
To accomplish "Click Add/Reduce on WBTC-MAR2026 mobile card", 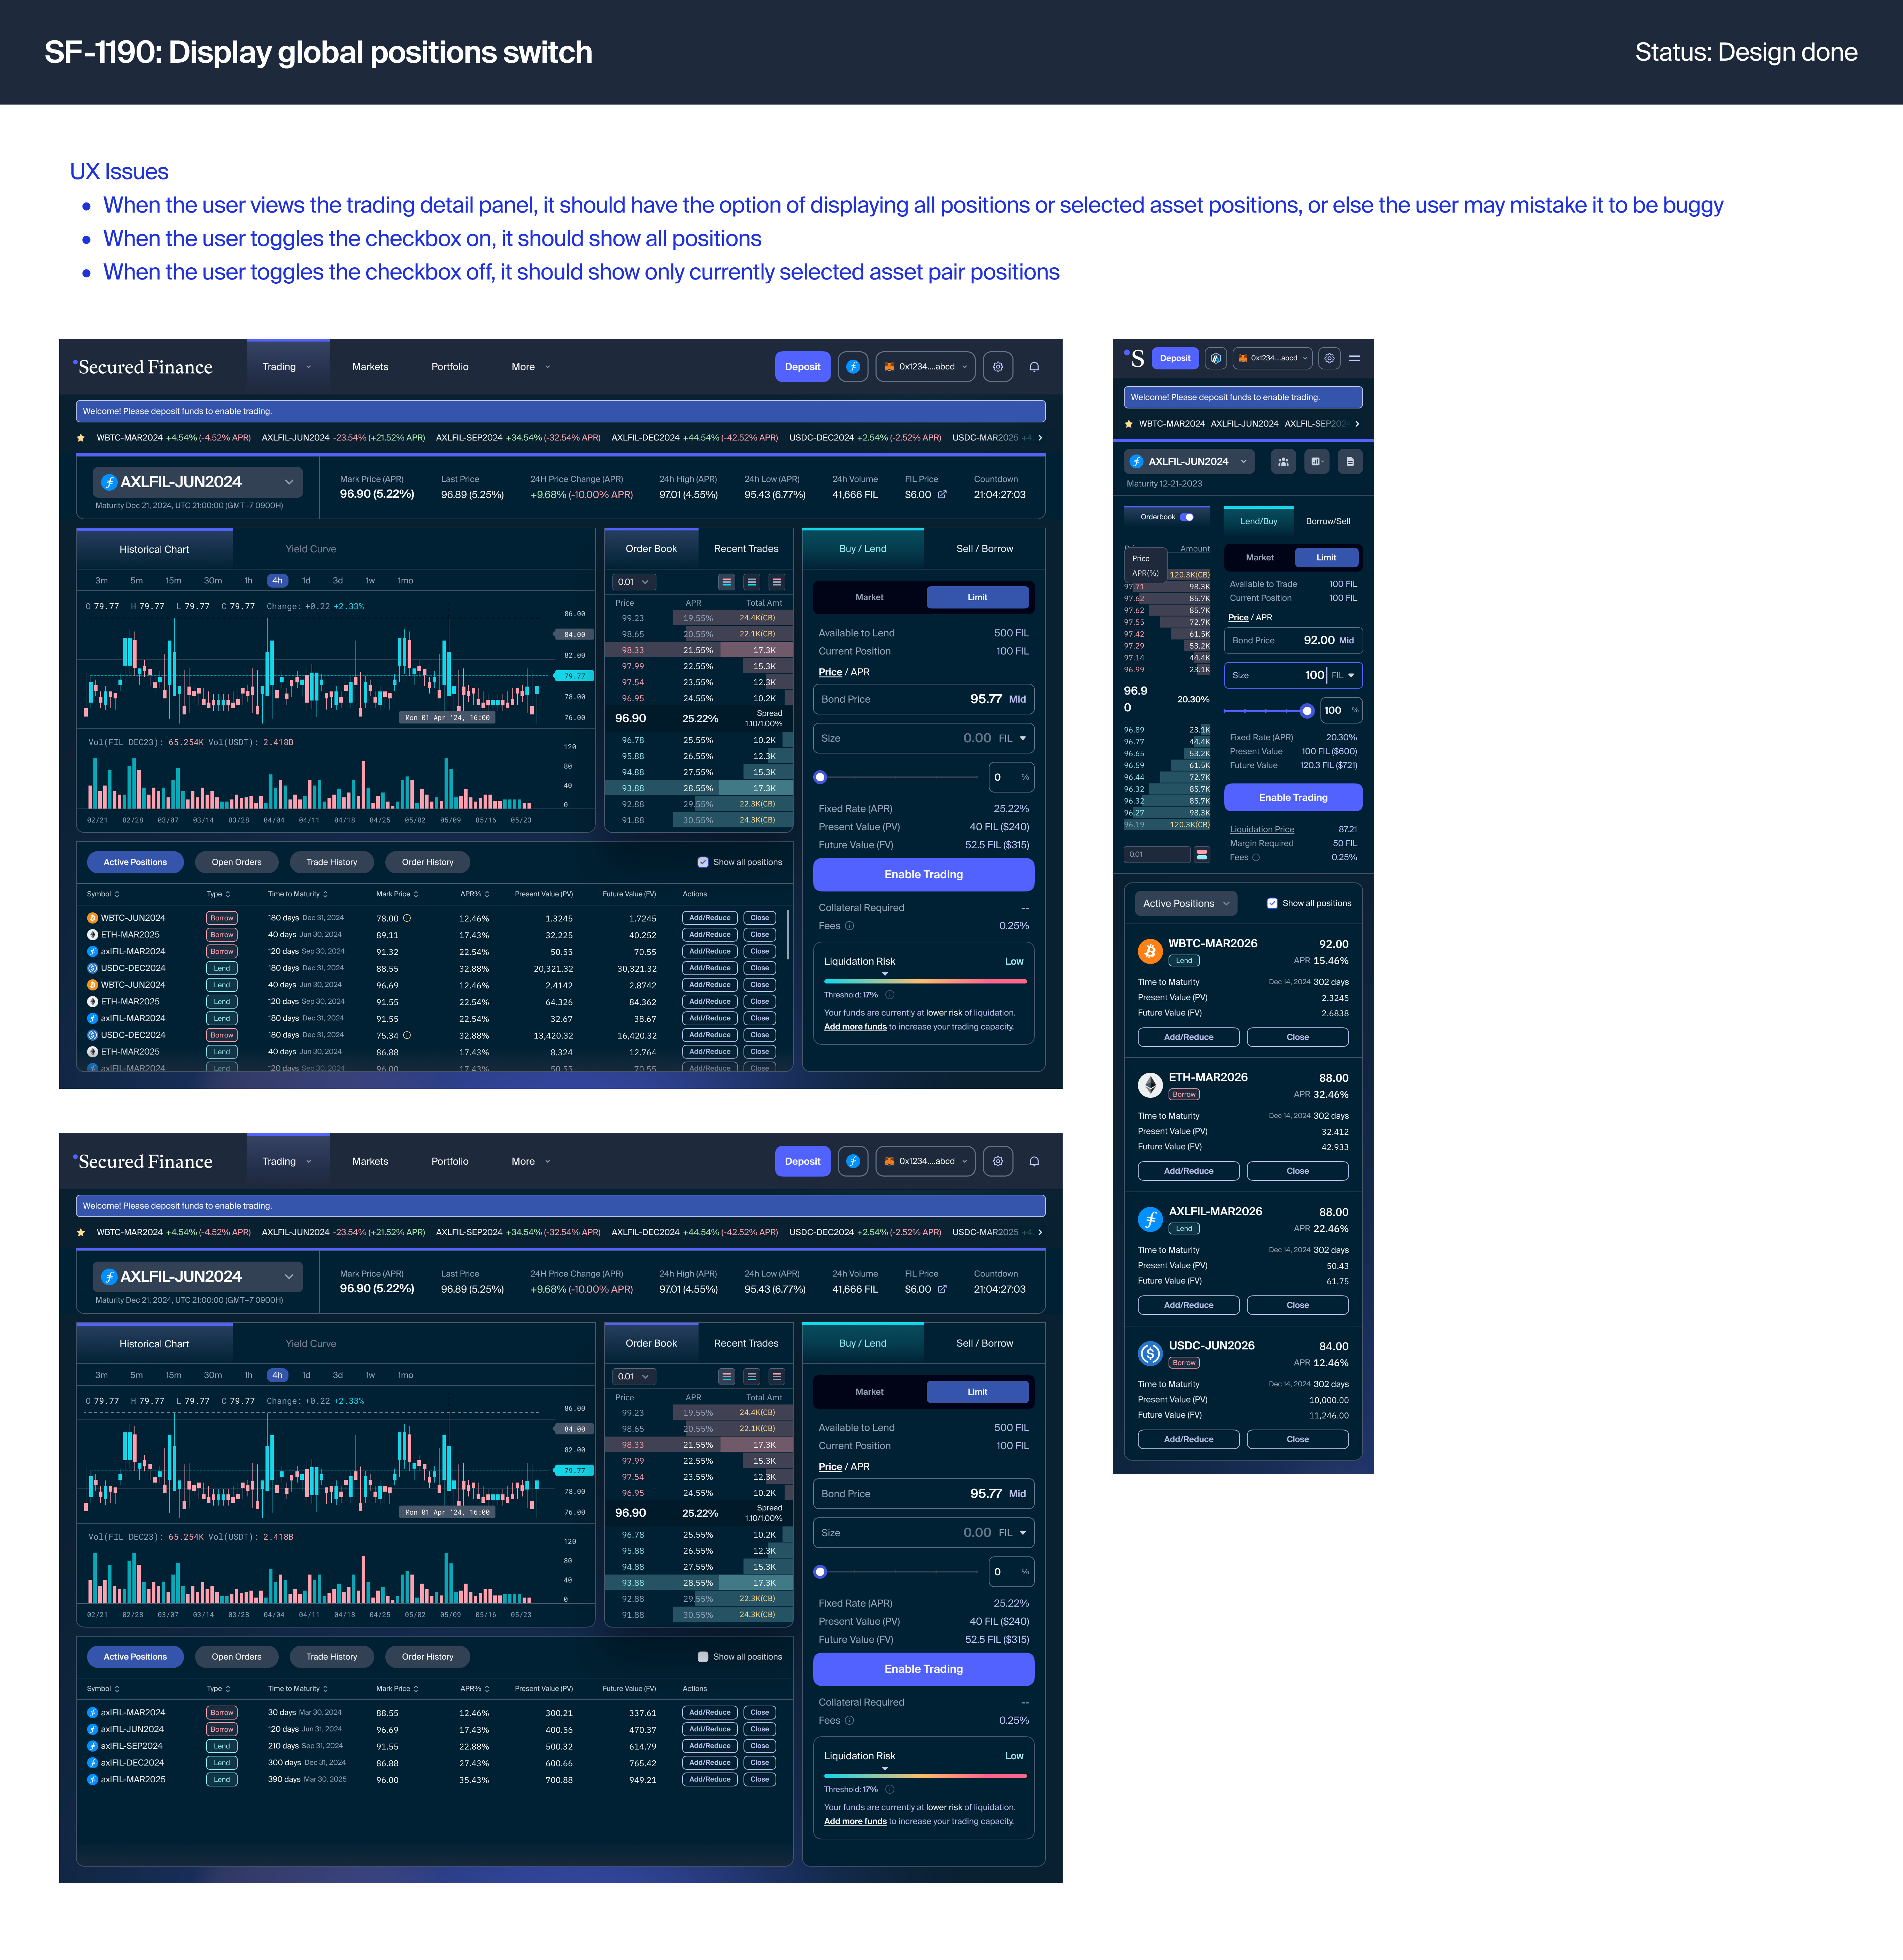I will 1188,1037.
